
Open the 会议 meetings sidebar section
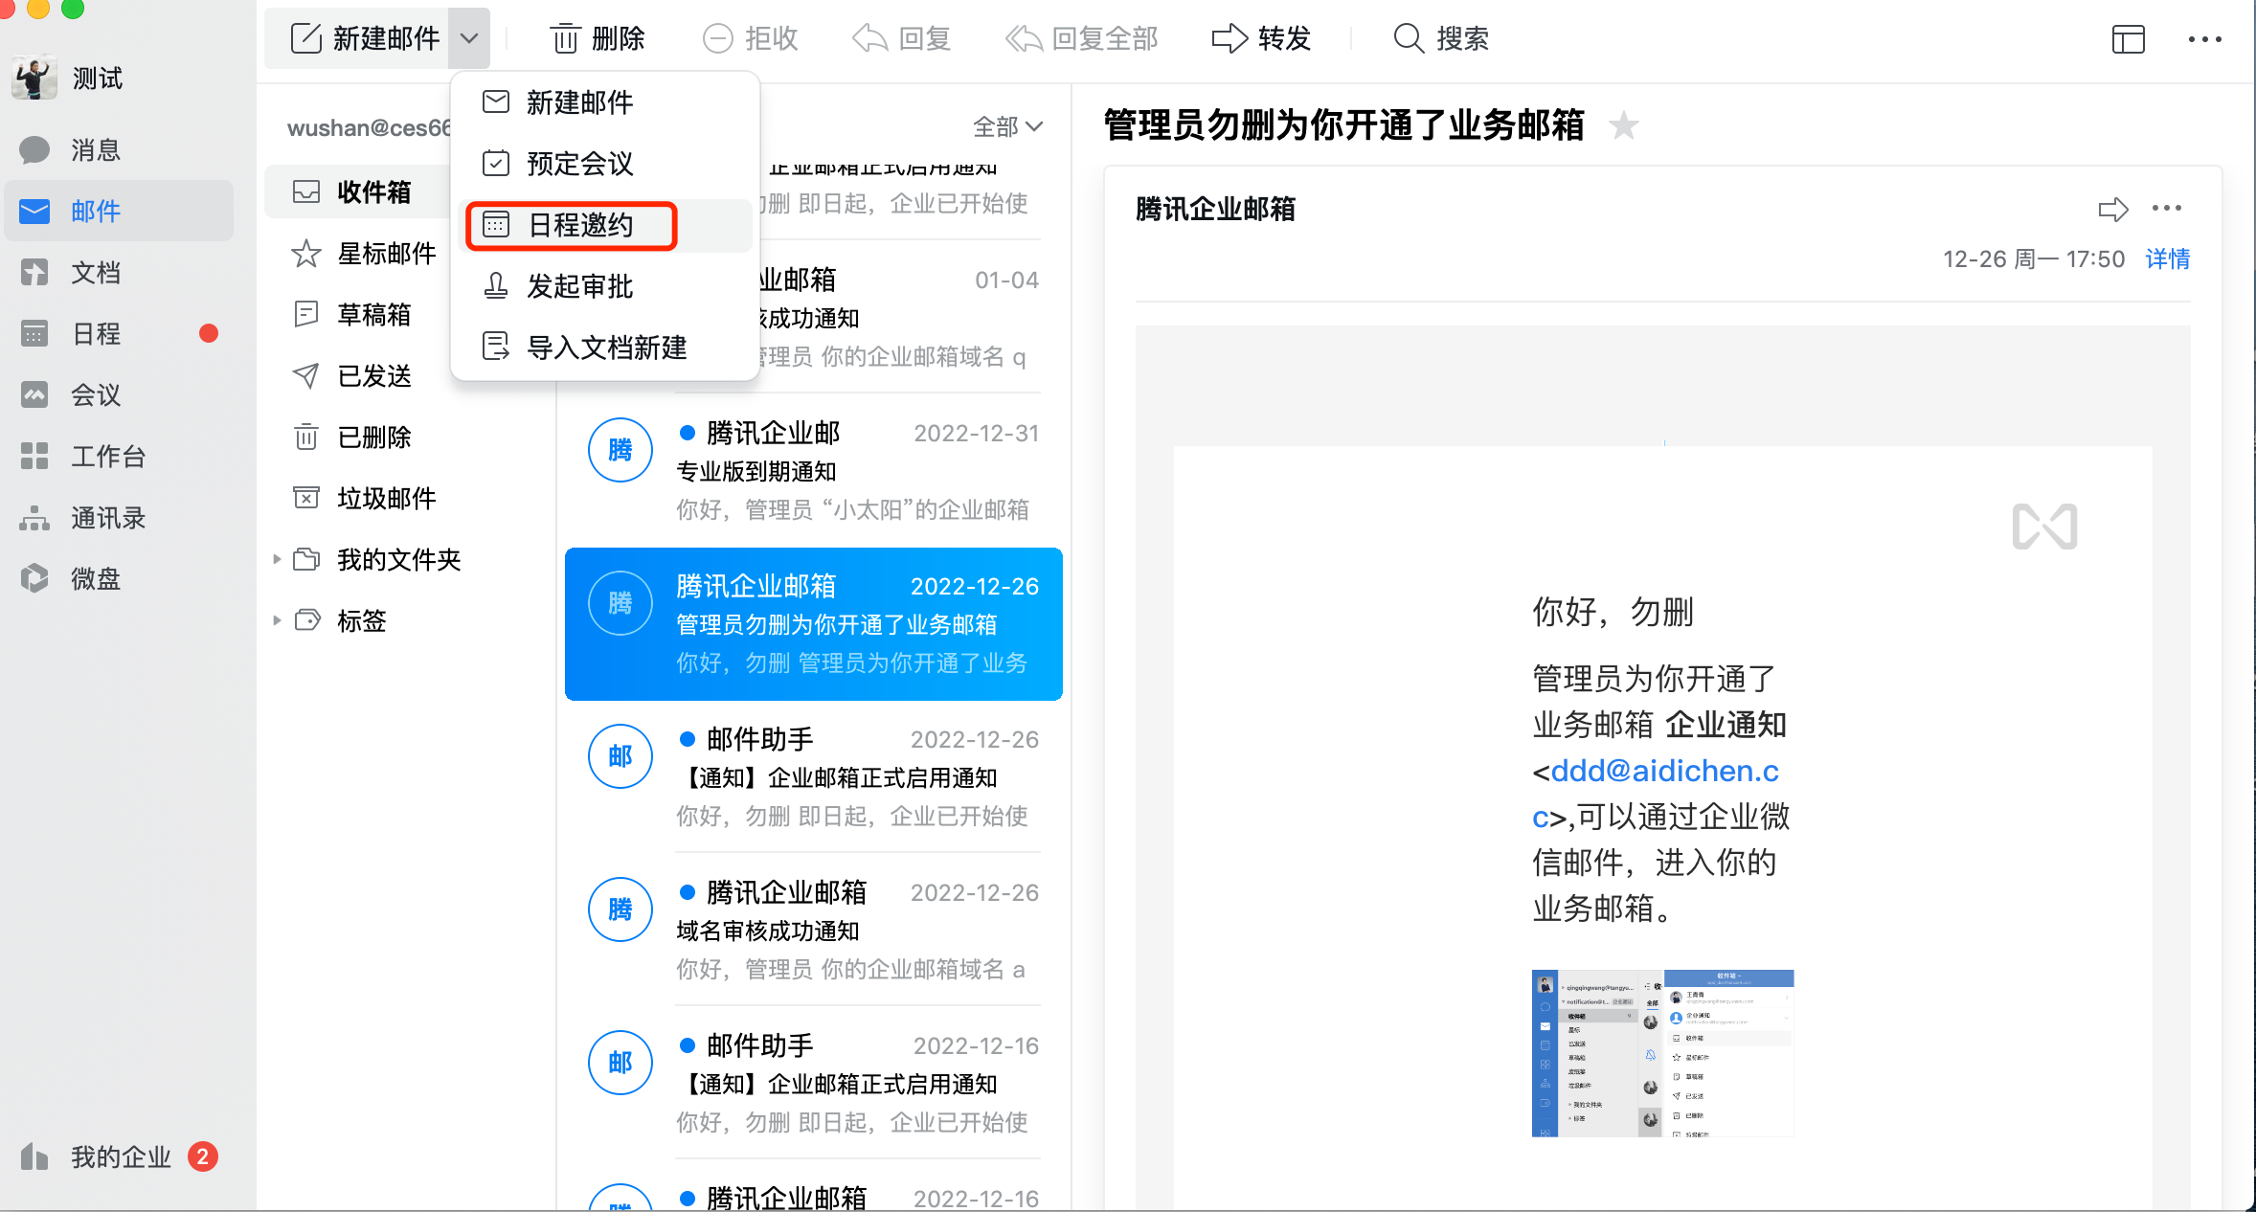coord(119,394)
